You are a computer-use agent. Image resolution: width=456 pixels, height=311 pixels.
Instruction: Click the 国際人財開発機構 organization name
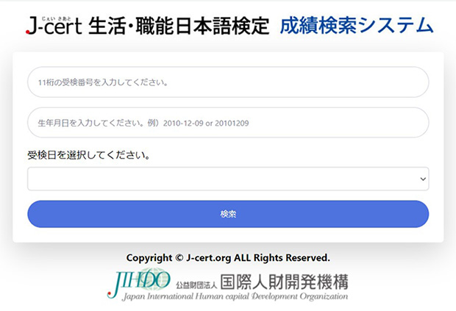284,282
